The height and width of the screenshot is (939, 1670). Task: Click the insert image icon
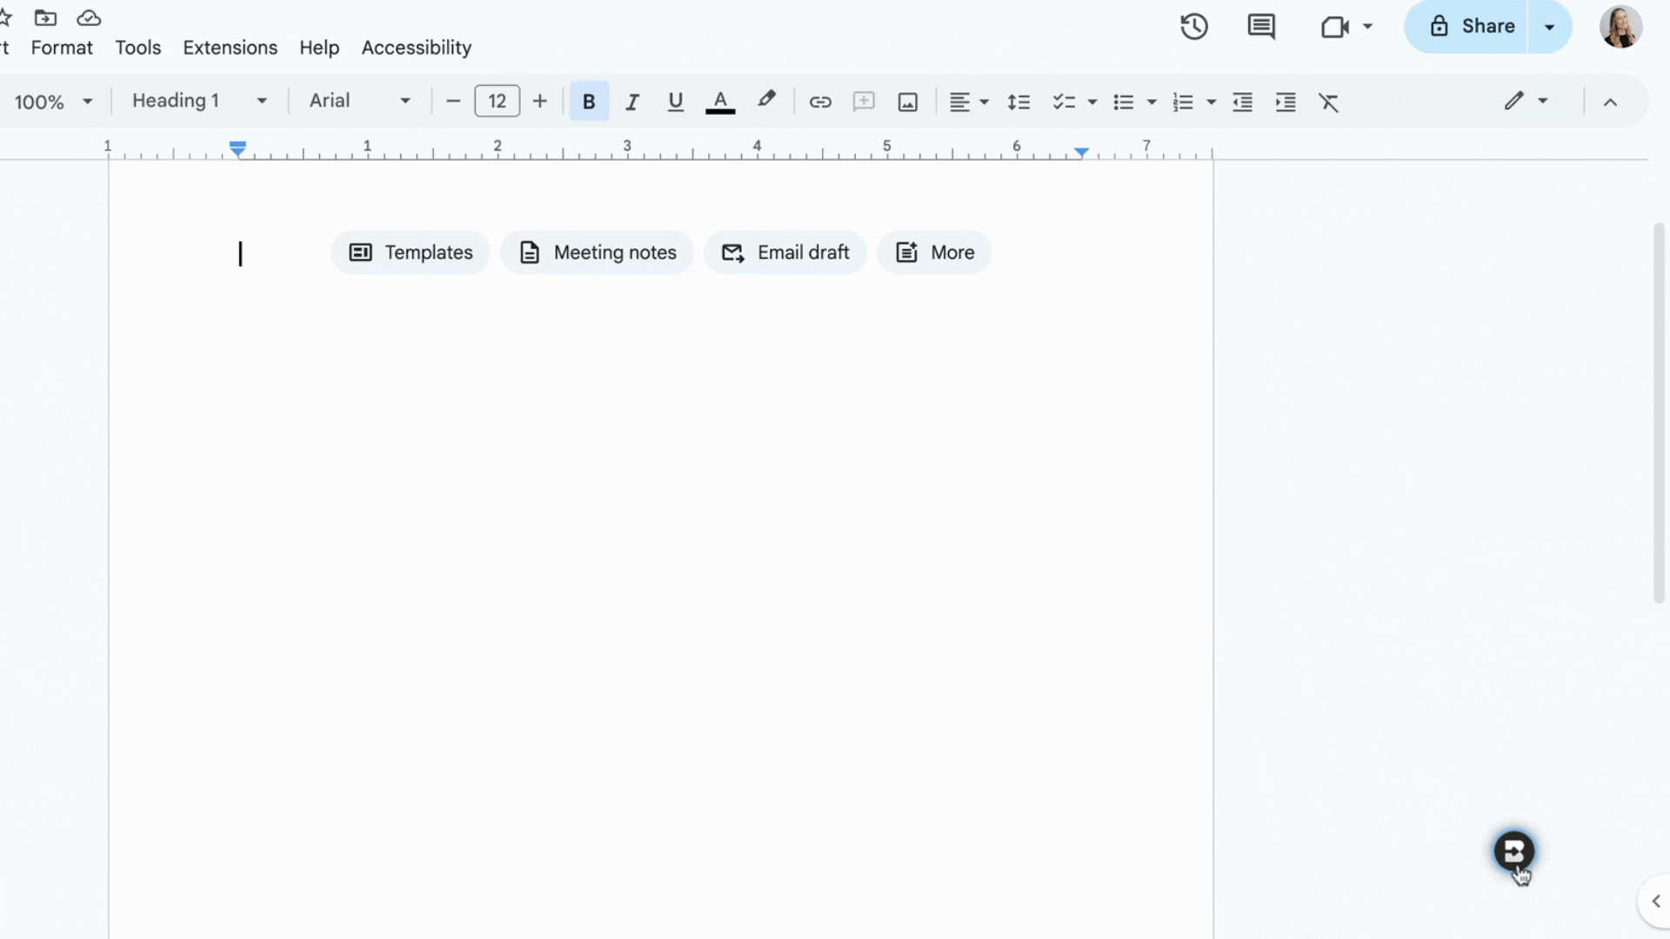[x=907, y=102]
